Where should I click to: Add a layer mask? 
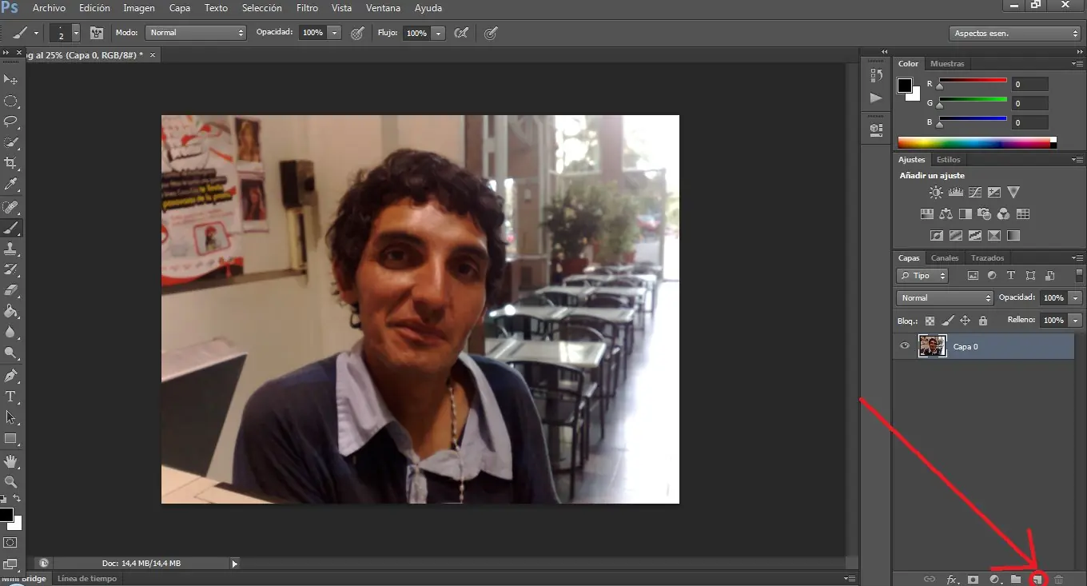click(x=974, y=579)
